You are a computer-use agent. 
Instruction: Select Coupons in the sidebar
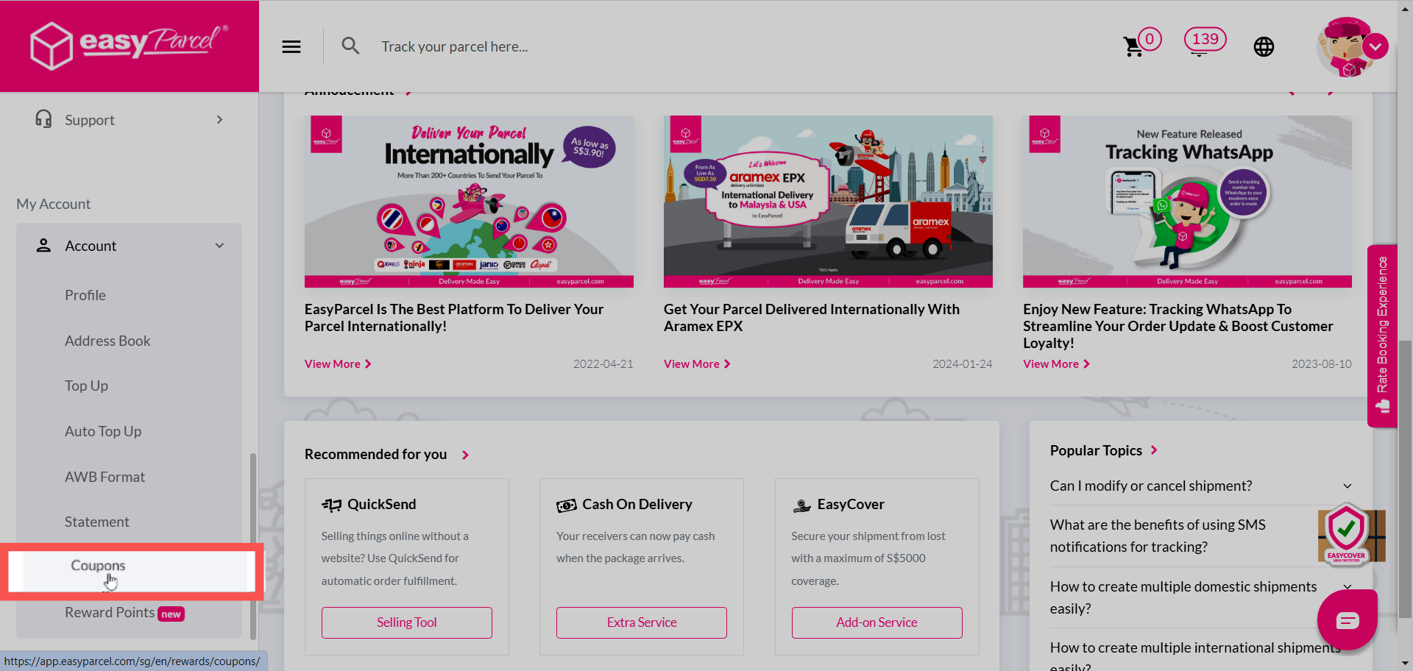point(98,565)
